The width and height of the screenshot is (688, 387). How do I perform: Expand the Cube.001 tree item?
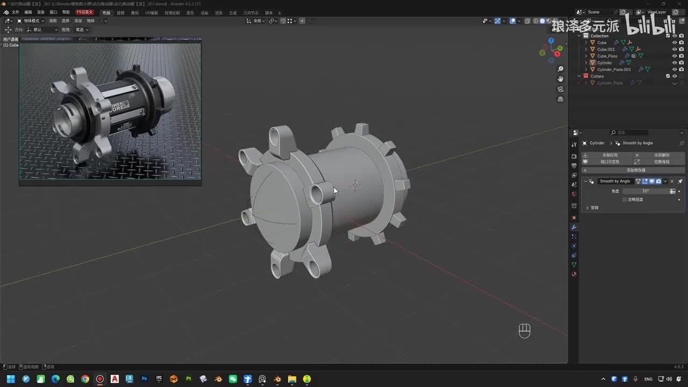586,49
